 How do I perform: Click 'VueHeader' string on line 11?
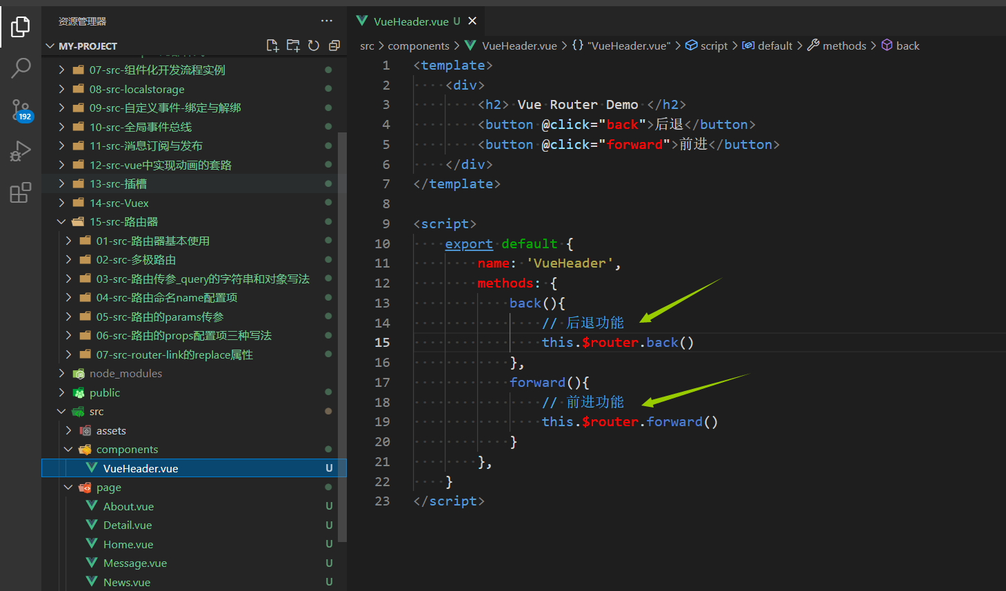click(x=570, y=263)
